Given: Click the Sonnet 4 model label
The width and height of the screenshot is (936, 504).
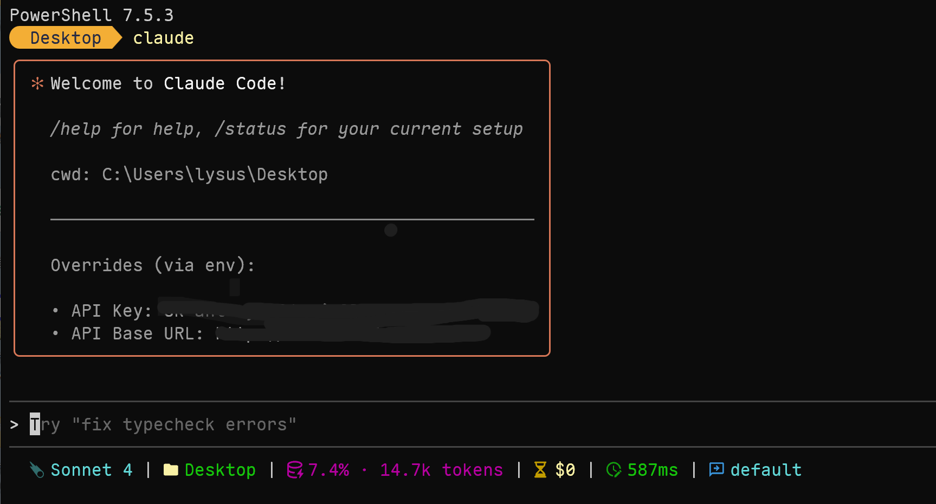Looking at the screenshot, I should pos(92,470).
